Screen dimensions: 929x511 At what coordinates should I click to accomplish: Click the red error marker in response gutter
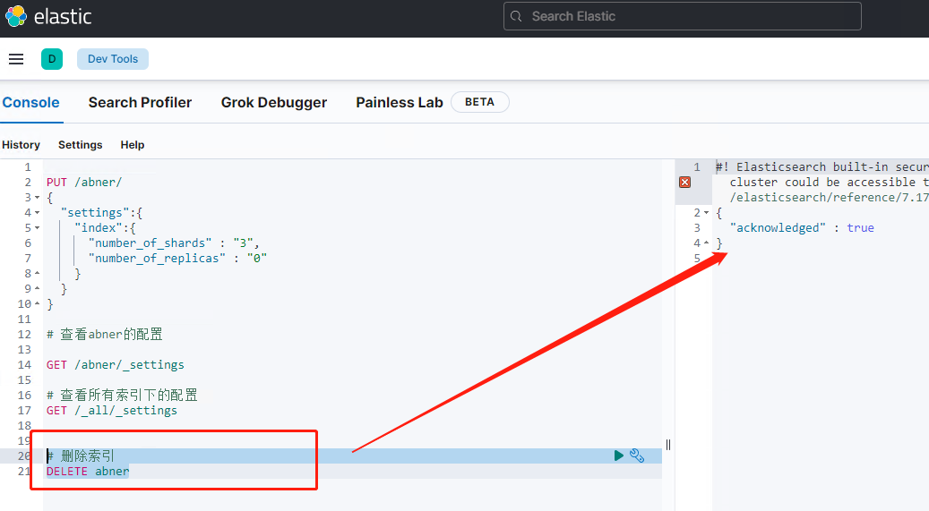point(685,182)
